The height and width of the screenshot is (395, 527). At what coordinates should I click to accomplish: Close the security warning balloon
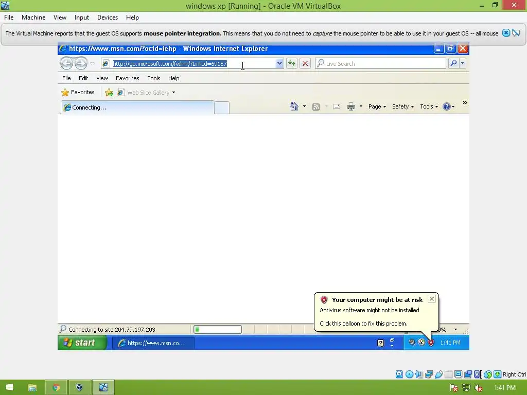click(432, 299)
